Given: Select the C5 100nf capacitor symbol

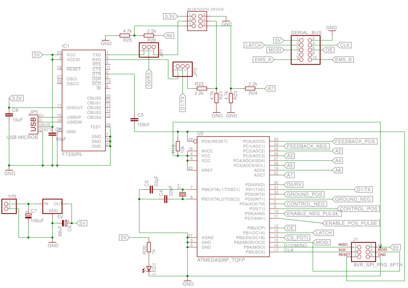Looking at the screenshot, I should tap(134, 120).
